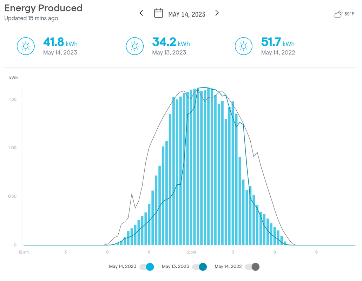The width and height of the screenshot is (362, 281).
Task: Click the May 14, 2022 date under 51.7
Action: pos(278,53)
